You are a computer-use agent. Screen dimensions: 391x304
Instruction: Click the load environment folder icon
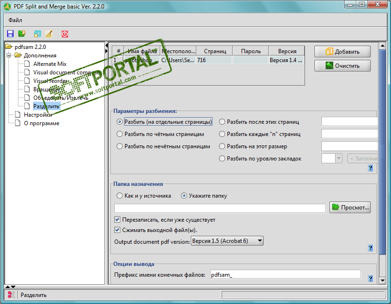22,34
